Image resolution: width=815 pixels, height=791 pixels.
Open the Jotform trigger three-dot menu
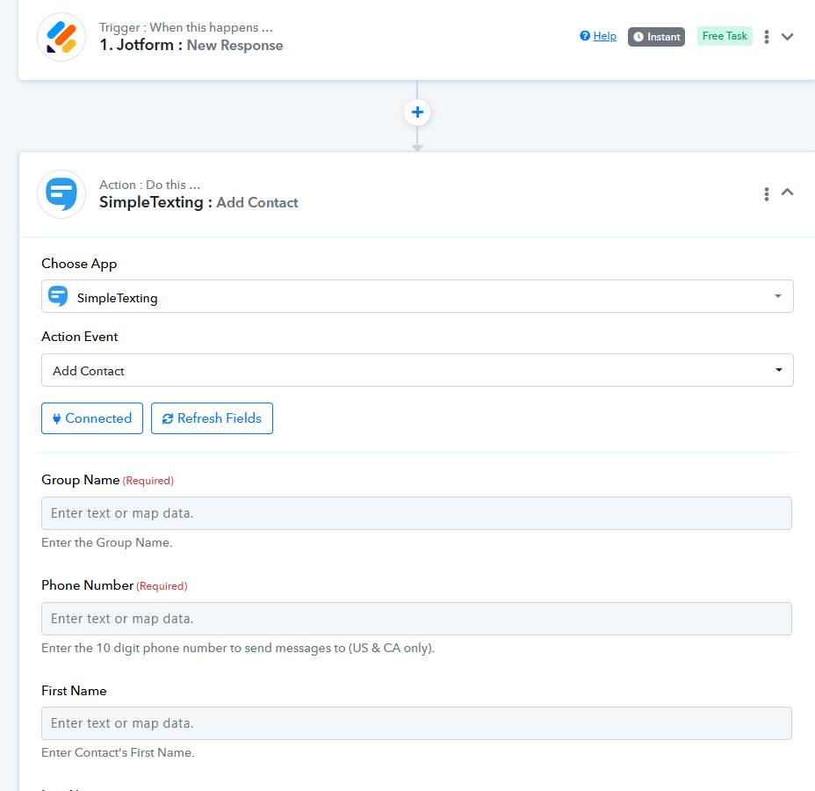click(x=766, y=36)
